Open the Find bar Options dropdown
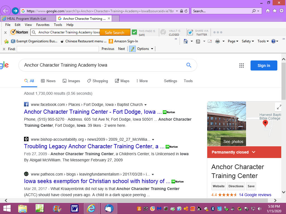The height and width of the screenshot is (214, 286). pos(145,49)
